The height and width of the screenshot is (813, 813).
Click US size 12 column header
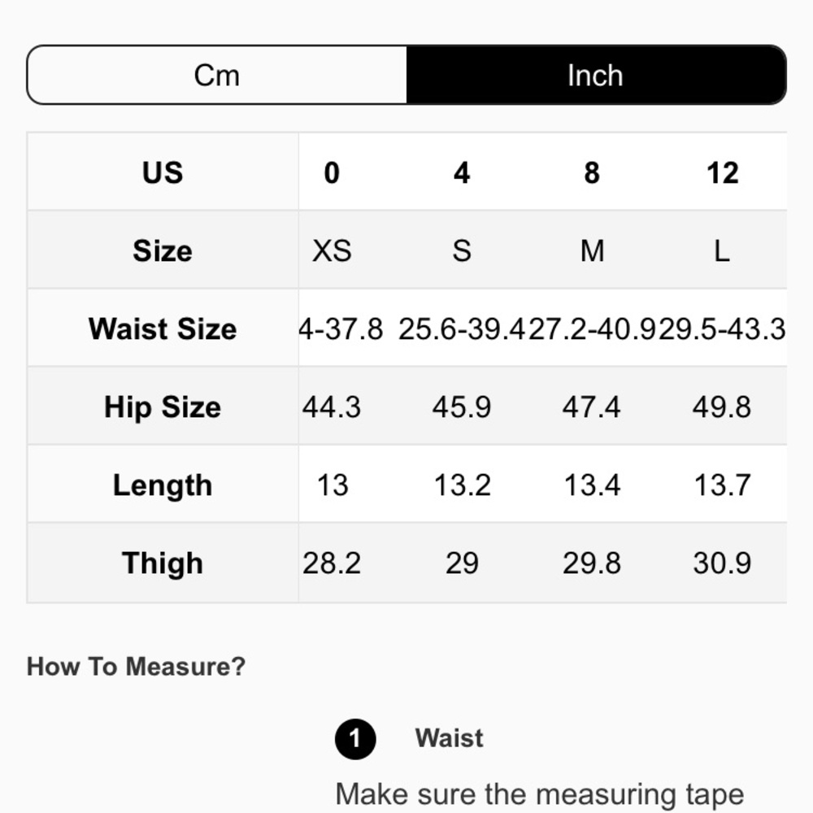722,172
